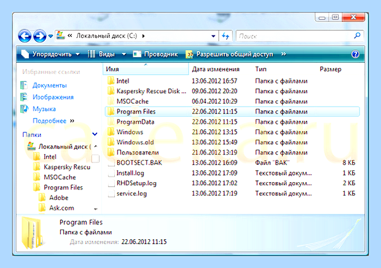Open recent pages dropdown next to Forward
Screen dimensions: 381x268
50,36
